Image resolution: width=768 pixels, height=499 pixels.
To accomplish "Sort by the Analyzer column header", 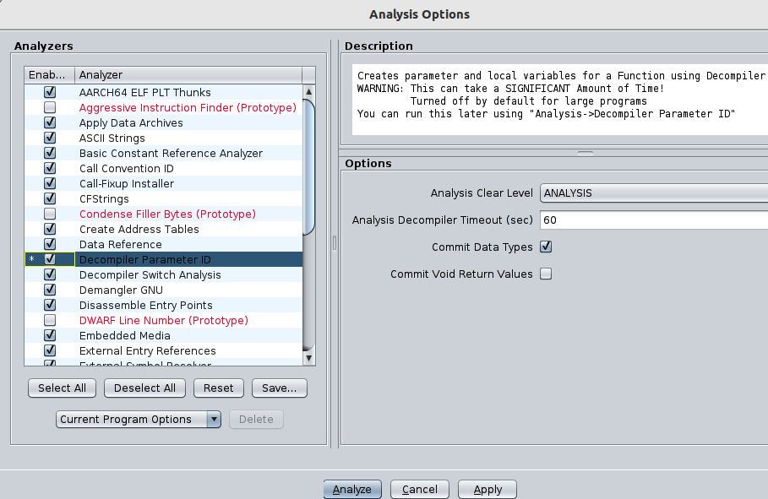I will pyautogui.click(x=186, y=75).
